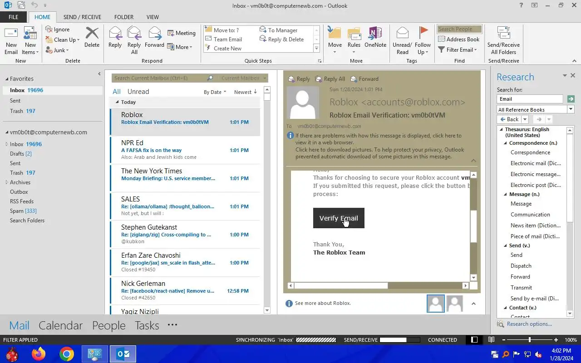
Task: Click Send/Receive All Folders
Action: coord(504,41)
